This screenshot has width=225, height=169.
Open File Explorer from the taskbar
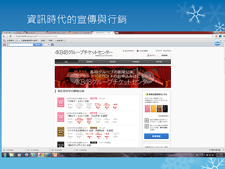click(12, 155)
